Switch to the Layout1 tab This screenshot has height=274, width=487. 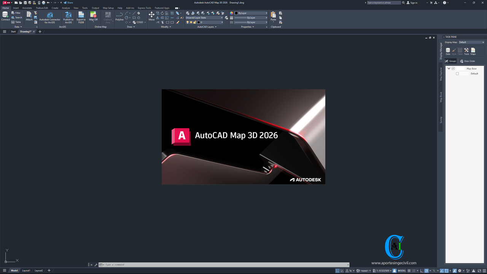tap(26, 271)
